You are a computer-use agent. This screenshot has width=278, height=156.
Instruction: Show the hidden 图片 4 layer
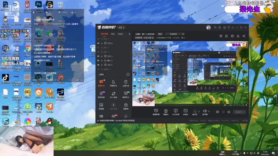pyautogui.click(x=98, y=47)
